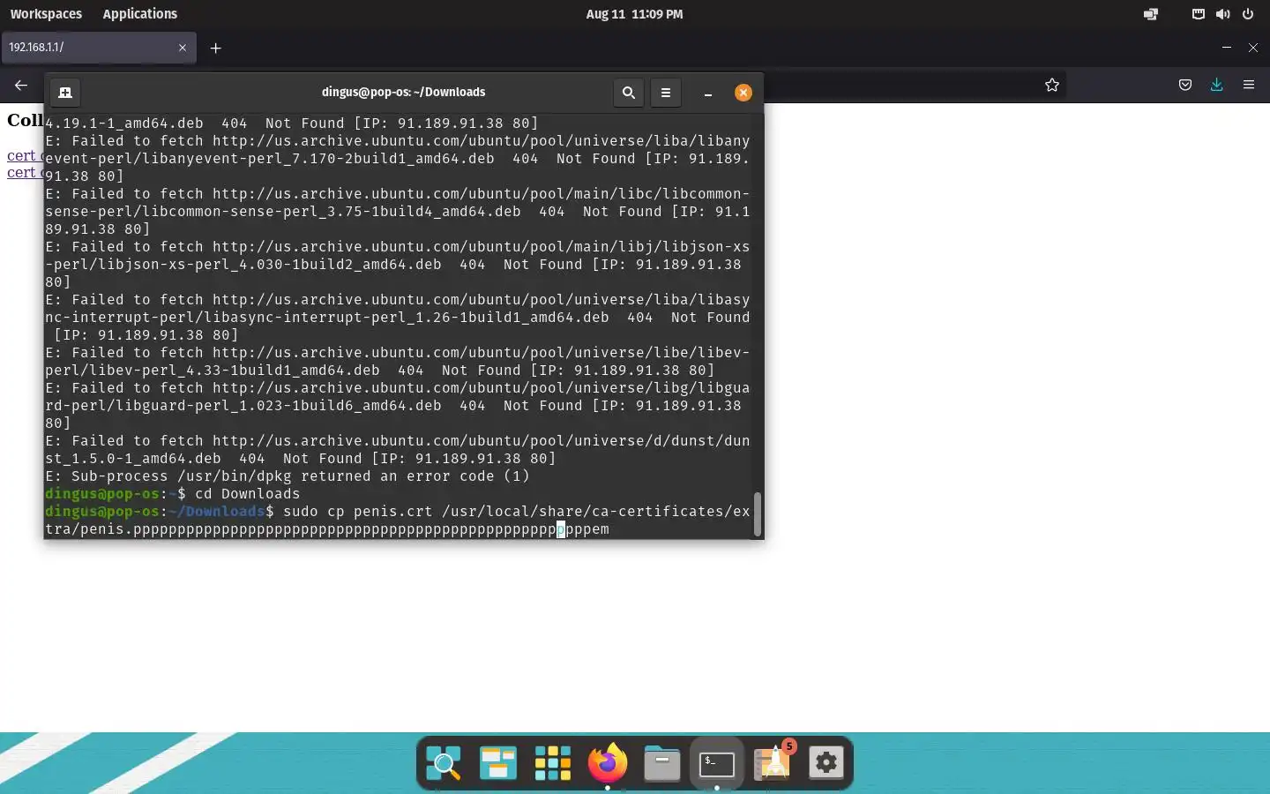
Task: Open the applications grid in the dock
Action: point(553,763)
